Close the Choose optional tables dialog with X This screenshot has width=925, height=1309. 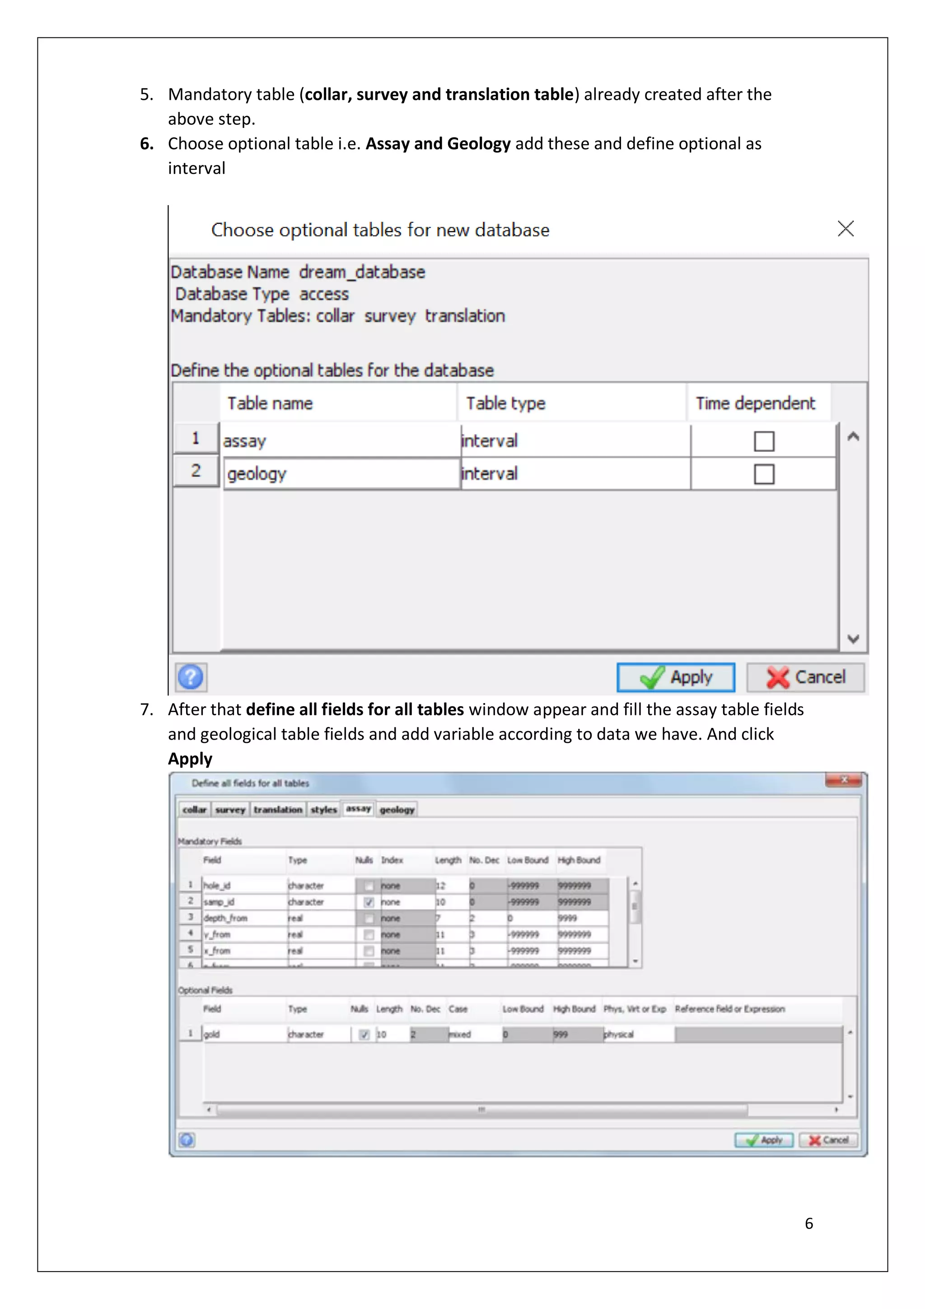pos(845,229)
